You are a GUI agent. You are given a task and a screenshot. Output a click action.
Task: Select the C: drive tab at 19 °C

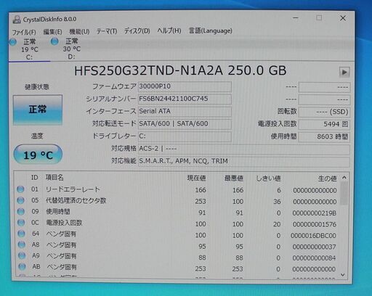click(30, 49)
